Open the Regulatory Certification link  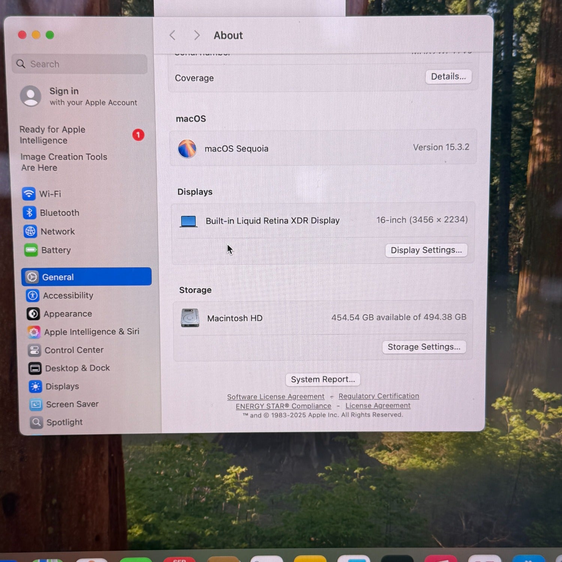379,396
